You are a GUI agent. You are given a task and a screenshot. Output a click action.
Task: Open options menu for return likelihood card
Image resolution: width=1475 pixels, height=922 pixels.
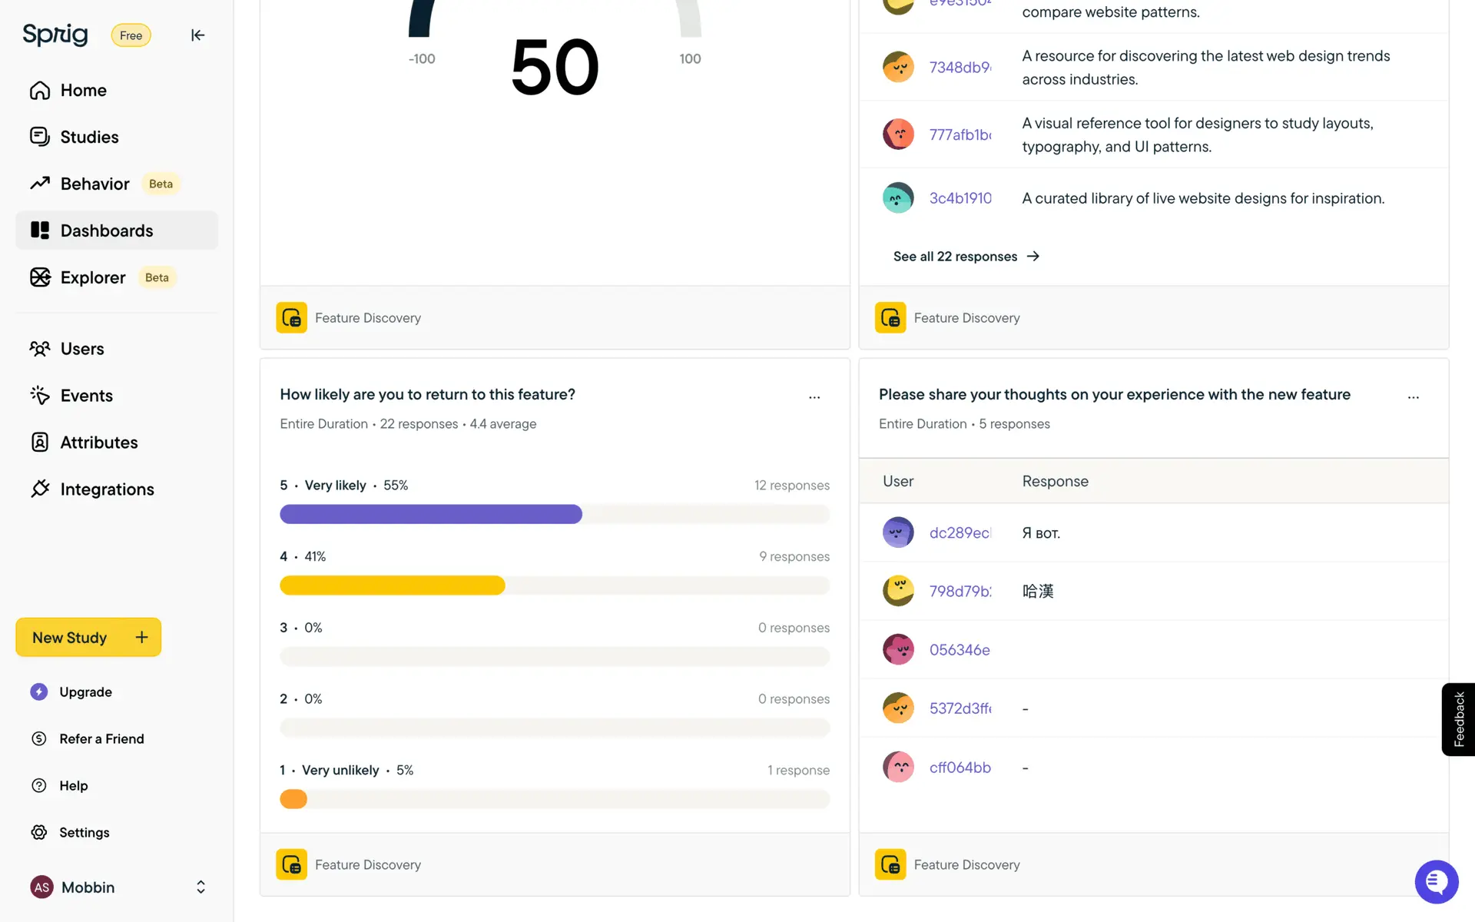pos(814,397)
